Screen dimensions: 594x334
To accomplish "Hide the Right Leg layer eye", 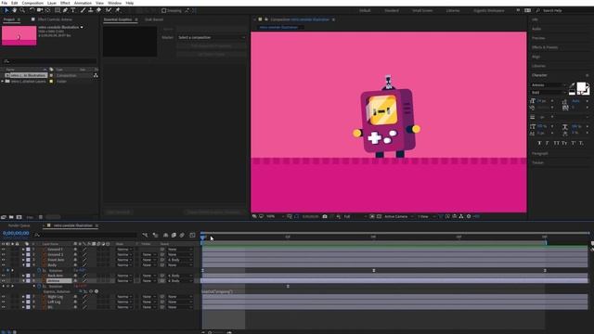I will point(4,297).
